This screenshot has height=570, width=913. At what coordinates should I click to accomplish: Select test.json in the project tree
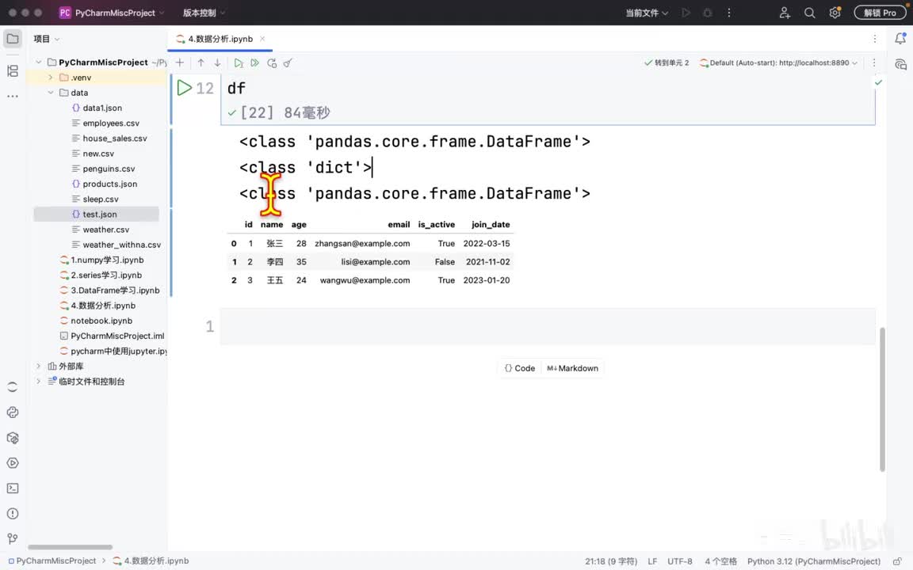click(100, 214)
